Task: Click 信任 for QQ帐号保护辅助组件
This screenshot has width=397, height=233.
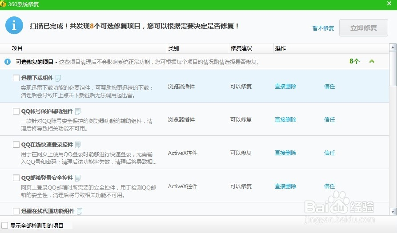Action: (329, 119)
